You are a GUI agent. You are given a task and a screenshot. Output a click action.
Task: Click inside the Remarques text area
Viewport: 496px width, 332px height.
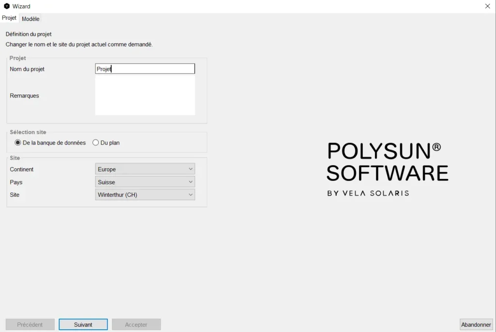click(145, 95)
